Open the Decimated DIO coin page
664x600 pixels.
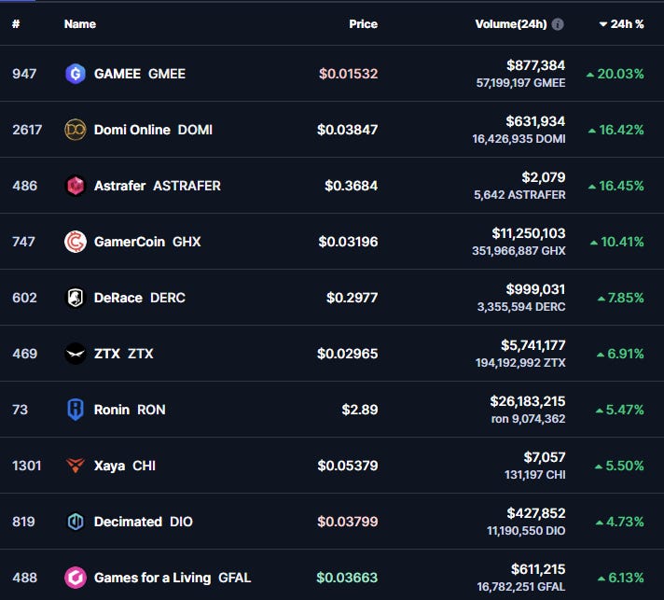[x=143, y=522]
